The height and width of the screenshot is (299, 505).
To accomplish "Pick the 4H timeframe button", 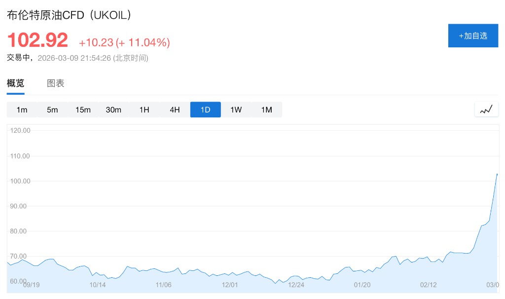I will [175, 110].
